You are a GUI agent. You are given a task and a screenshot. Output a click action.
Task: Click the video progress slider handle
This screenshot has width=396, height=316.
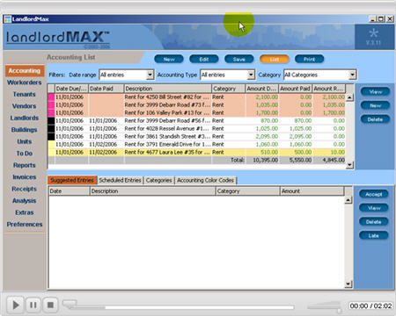pos(70,304)
